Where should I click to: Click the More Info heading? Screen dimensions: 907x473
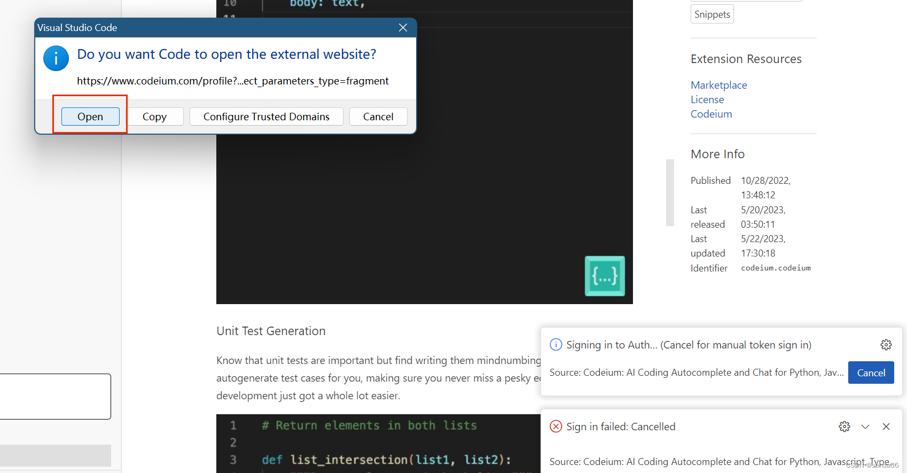coord(717,154)
